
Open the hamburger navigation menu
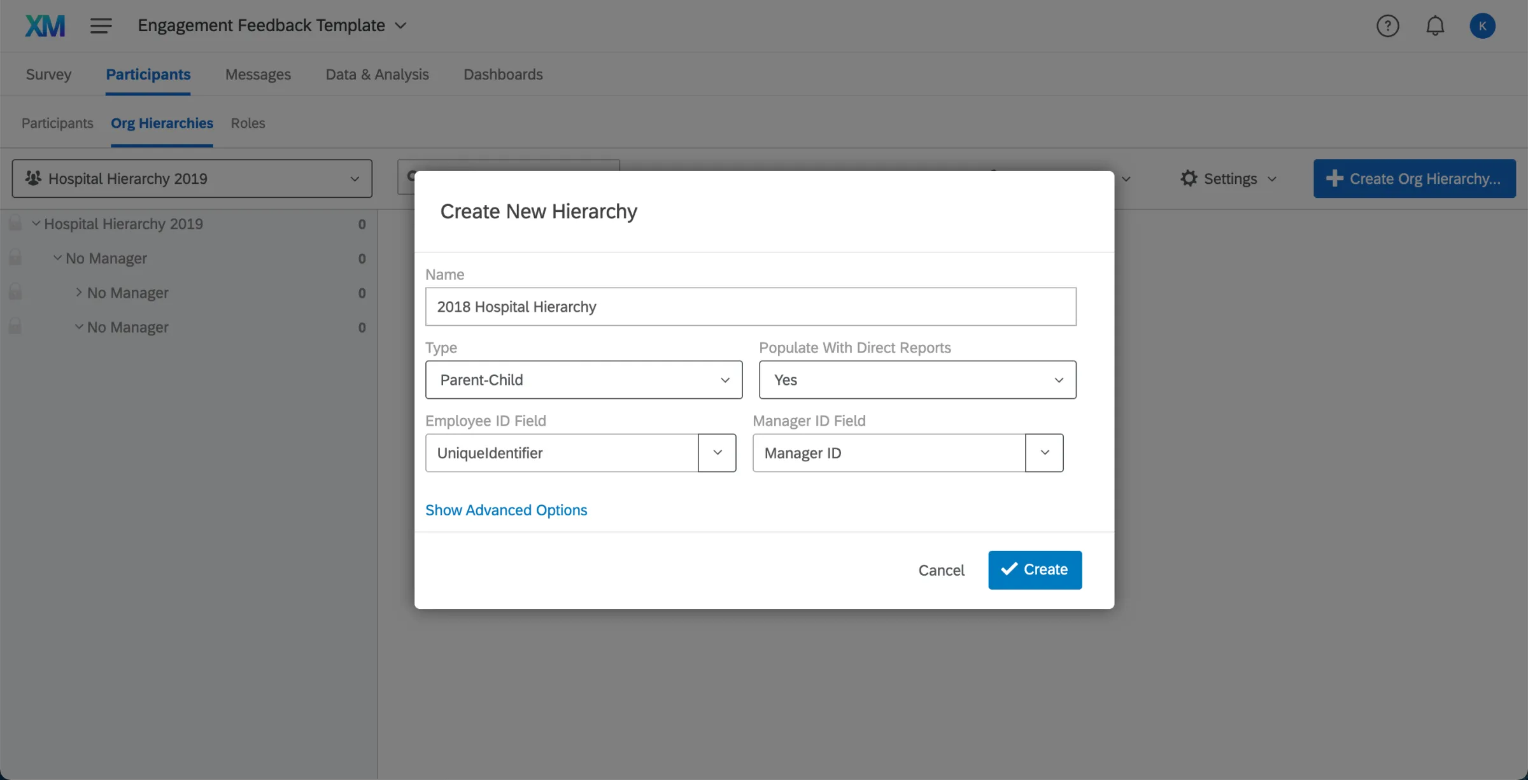101,25
